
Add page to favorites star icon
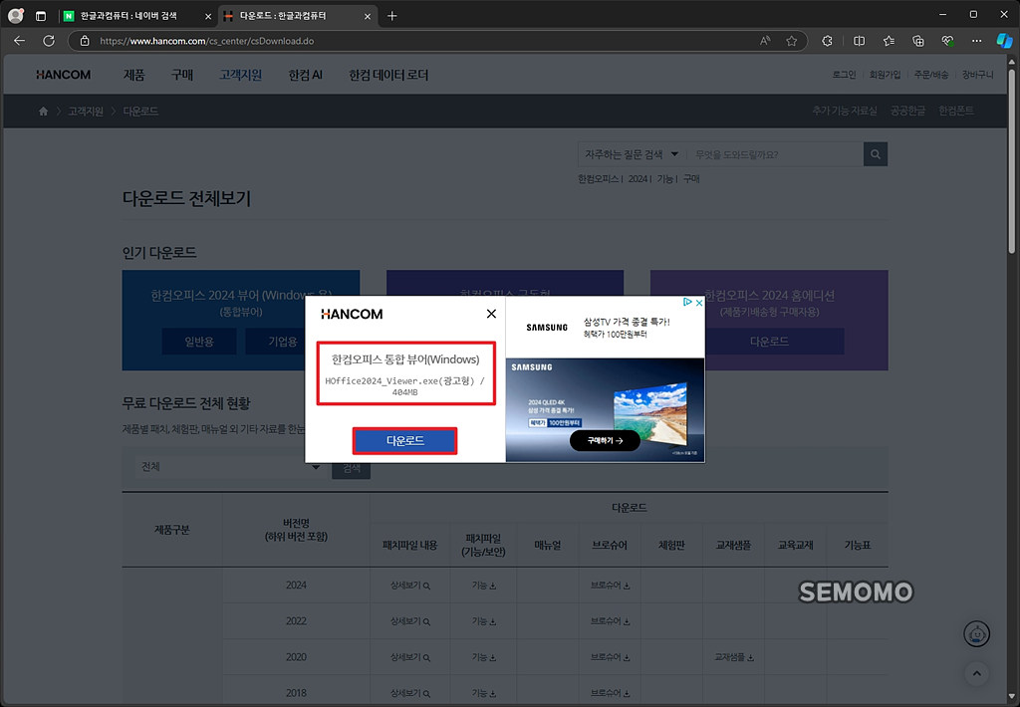tap(791, 41)
